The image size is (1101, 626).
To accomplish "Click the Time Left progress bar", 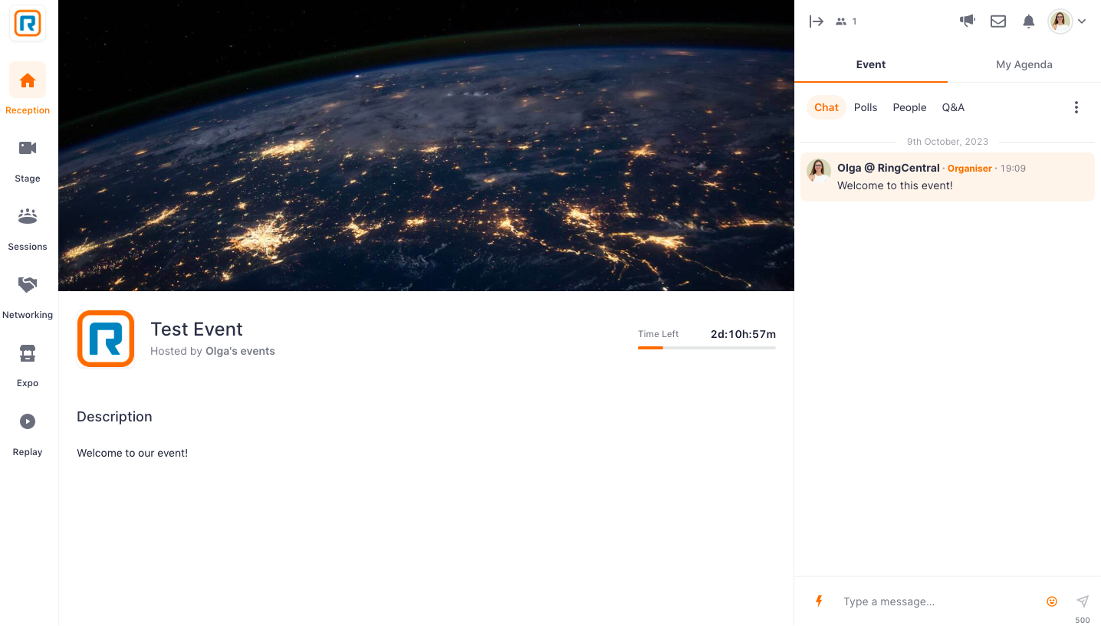I will click(707, 348).
